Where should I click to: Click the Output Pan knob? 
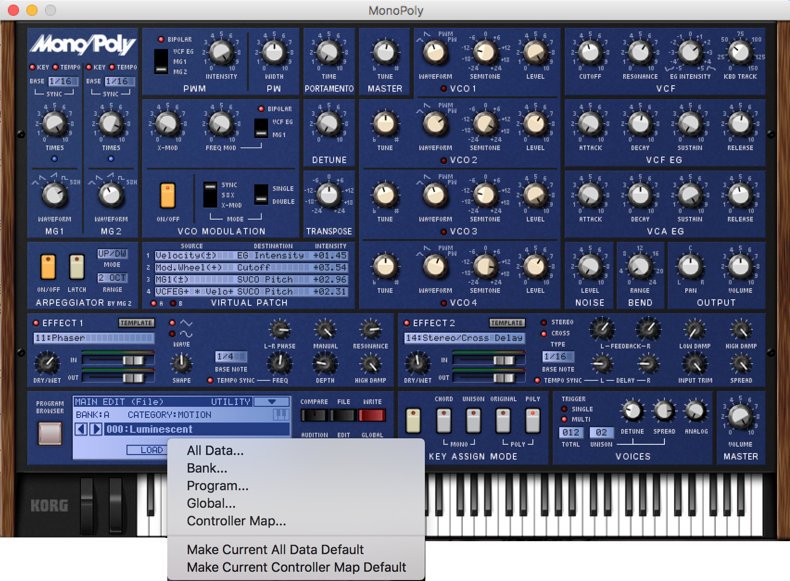(690, 267)
